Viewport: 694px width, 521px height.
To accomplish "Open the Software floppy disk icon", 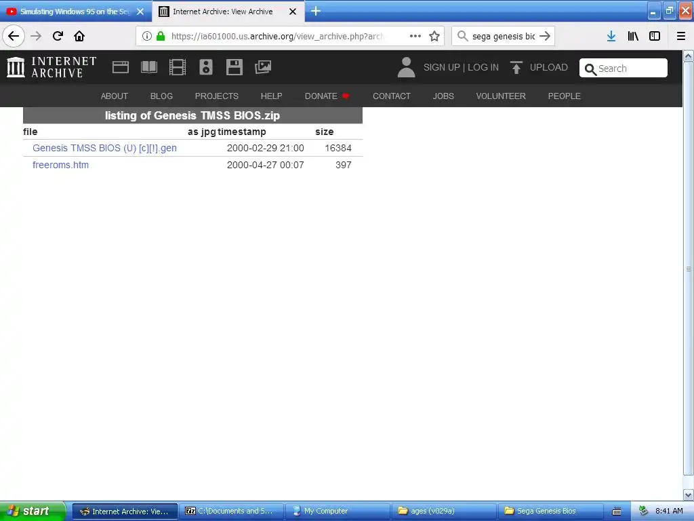I will point(234,67).
